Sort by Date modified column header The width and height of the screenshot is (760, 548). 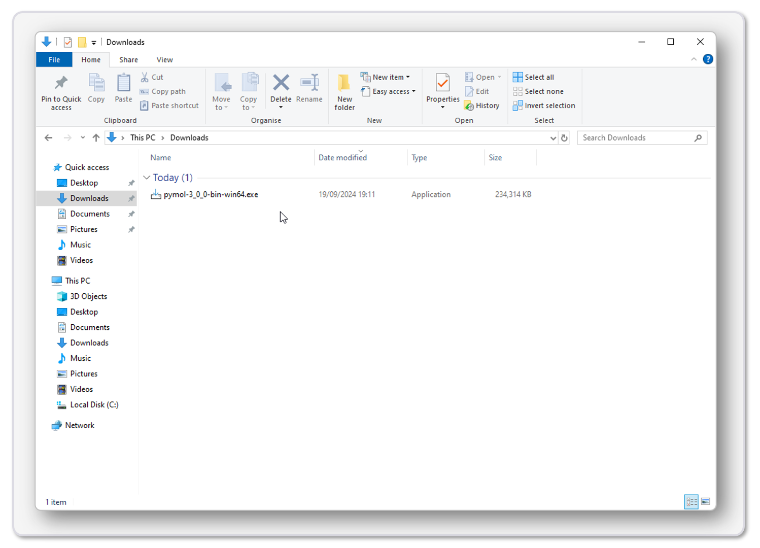coord(342,158)
